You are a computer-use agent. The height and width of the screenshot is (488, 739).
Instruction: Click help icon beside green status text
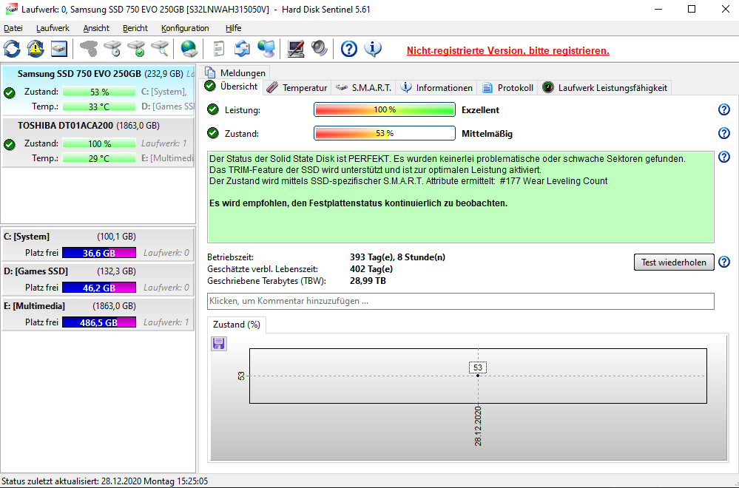(x=724, y=157)
